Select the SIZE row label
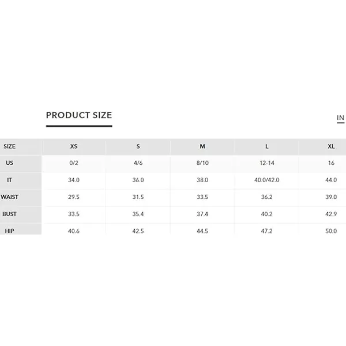This screenshot has width=346, height=346. pos(9,146)
